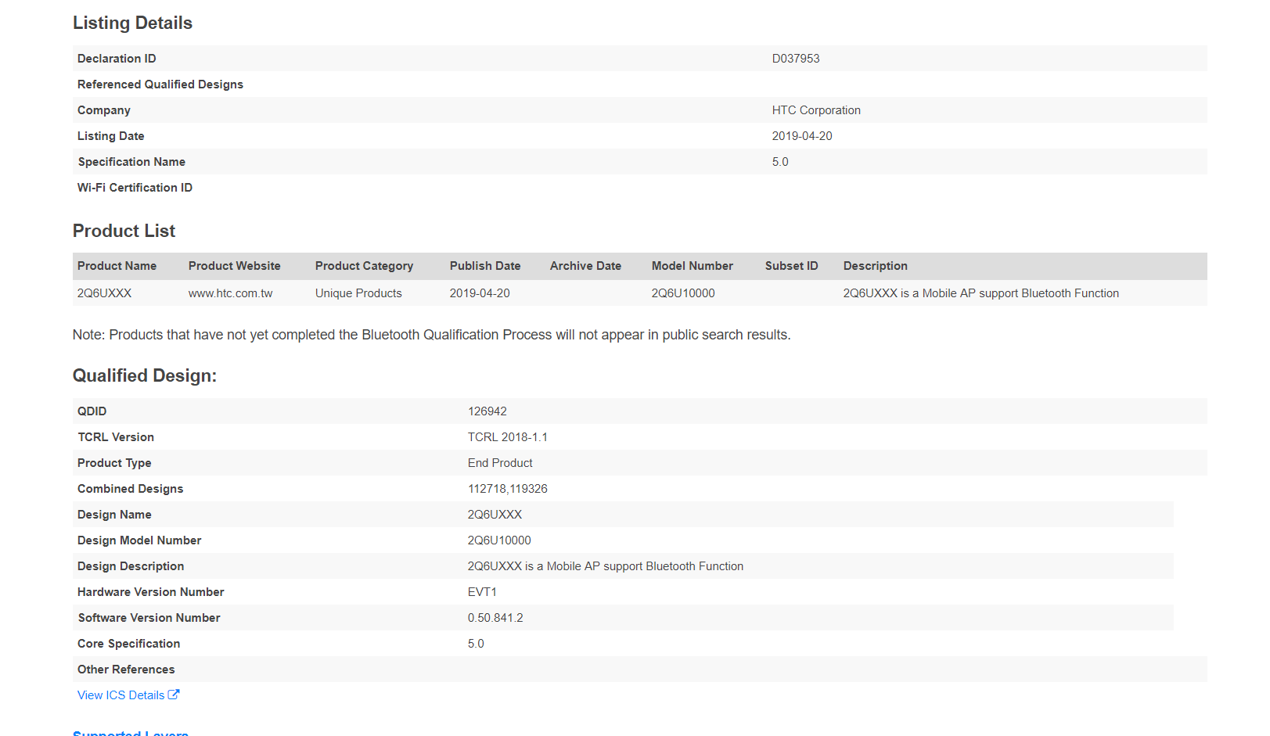Click the 2Q6UXXX product name cell
Image resolution: width=1270 pixels, height=736 pixels.
[x=104, y=293]
